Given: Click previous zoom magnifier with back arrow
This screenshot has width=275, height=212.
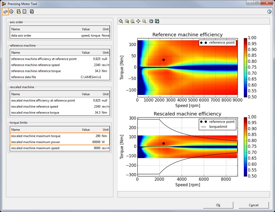Looking at the screenshot, I should click(127, 21).
